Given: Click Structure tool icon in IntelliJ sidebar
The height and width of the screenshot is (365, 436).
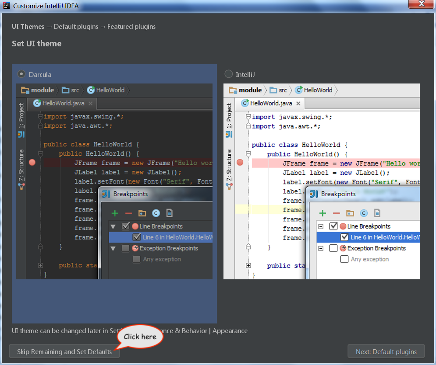Looking at the screenshot, I should pyautogui.click(x=229, y=187).
